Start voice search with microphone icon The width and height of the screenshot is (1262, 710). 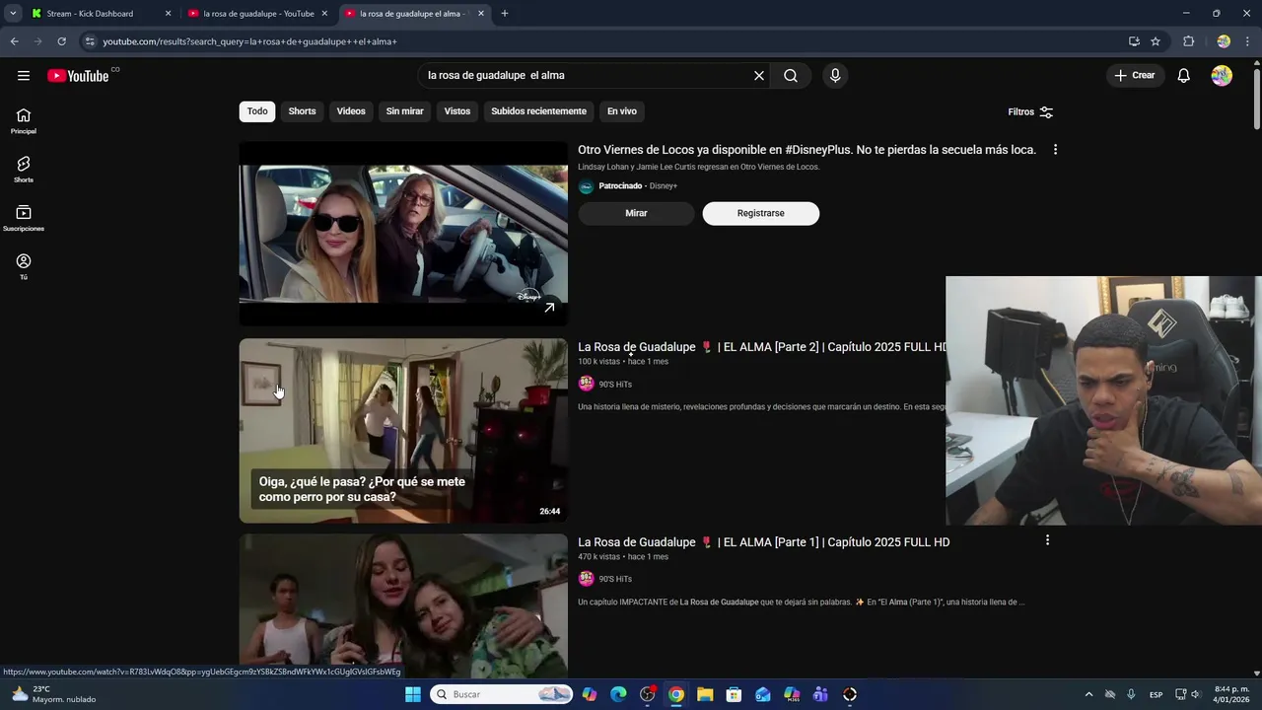(x=835, y=76)
